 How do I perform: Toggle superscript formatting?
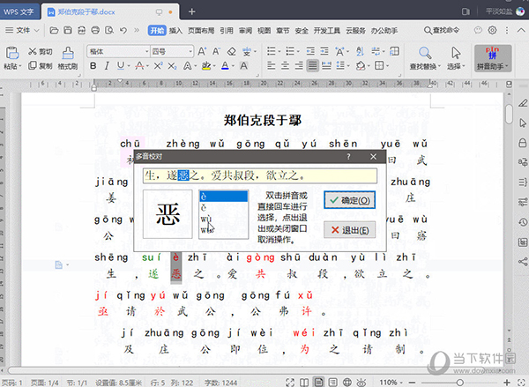[158, 65]
